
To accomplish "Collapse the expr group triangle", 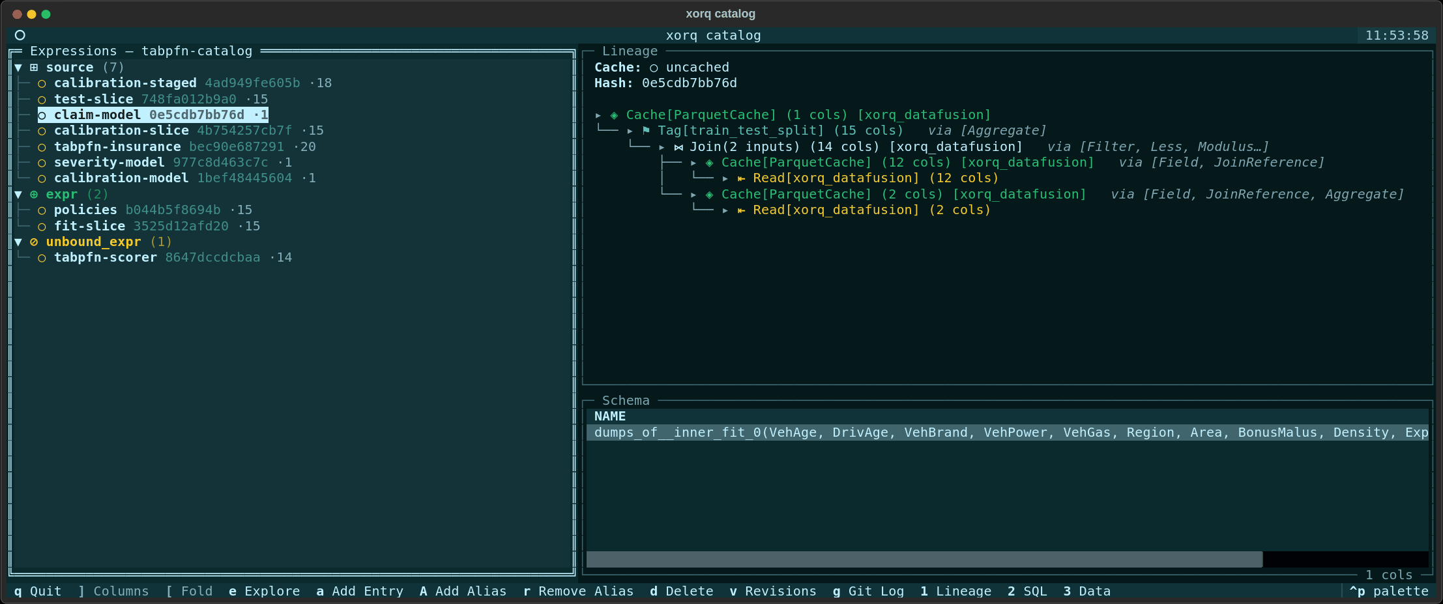I will coord(18,195).
